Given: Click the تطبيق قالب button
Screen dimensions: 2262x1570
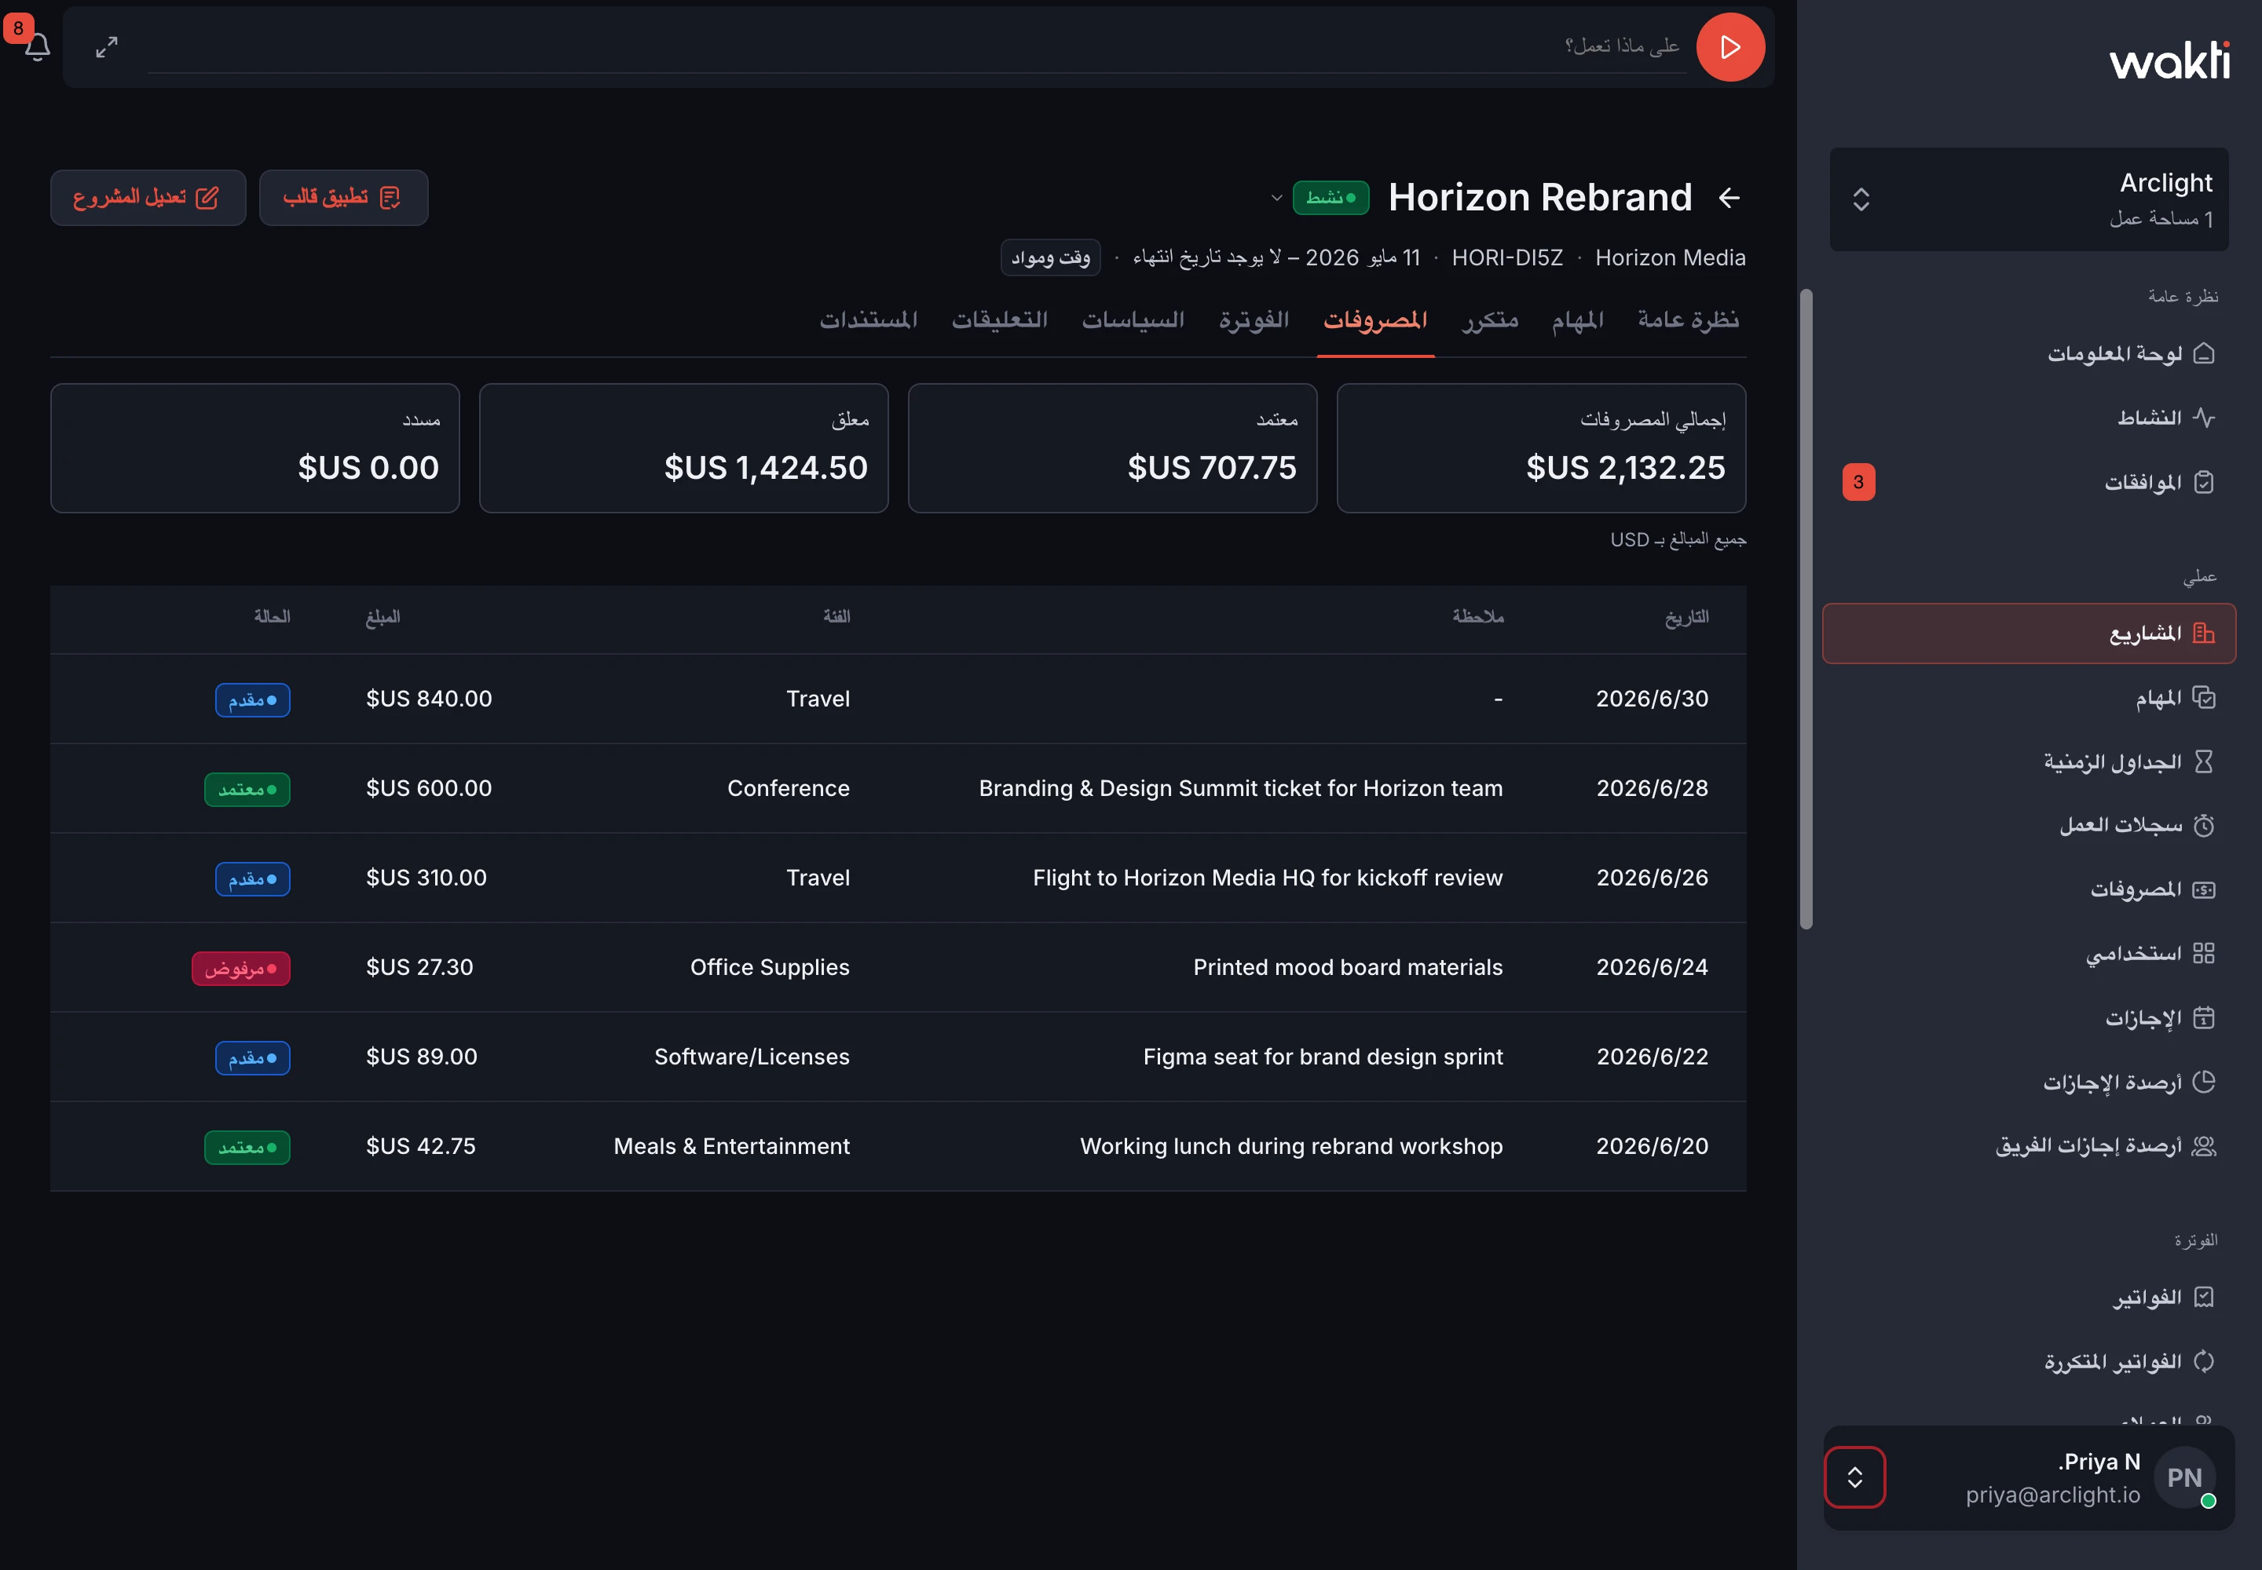Looking at the screenshot, I should click(343, 198).
